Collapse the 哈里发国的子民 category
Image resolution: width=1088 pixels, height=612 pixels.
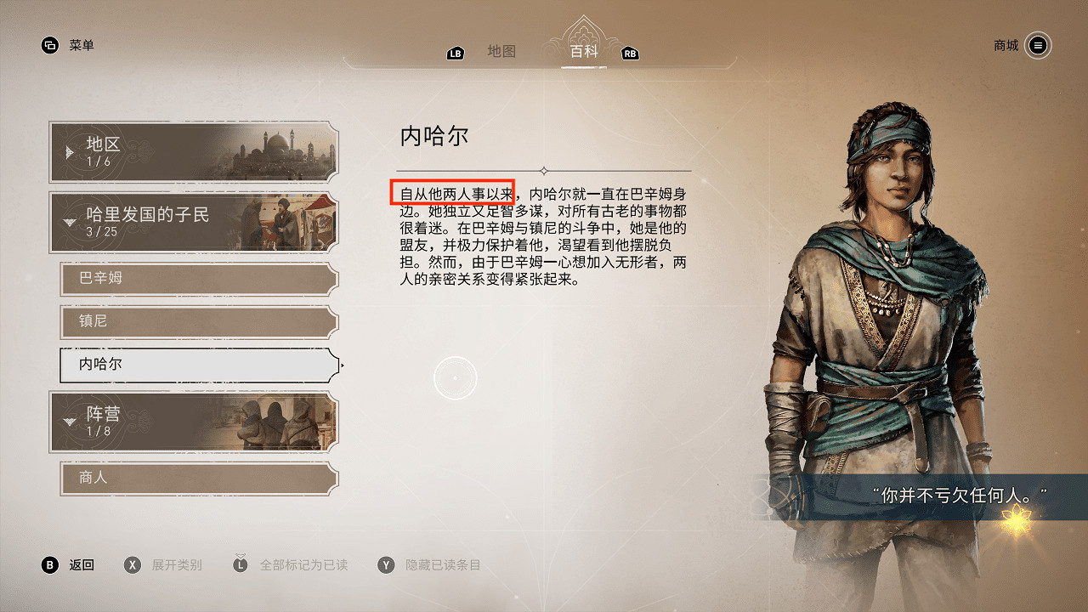coord(194,223)
